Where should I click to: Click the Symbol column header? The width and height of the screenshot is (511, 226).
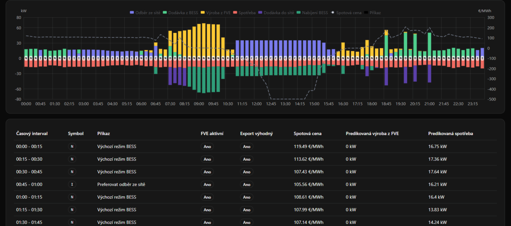coord(76,134)
